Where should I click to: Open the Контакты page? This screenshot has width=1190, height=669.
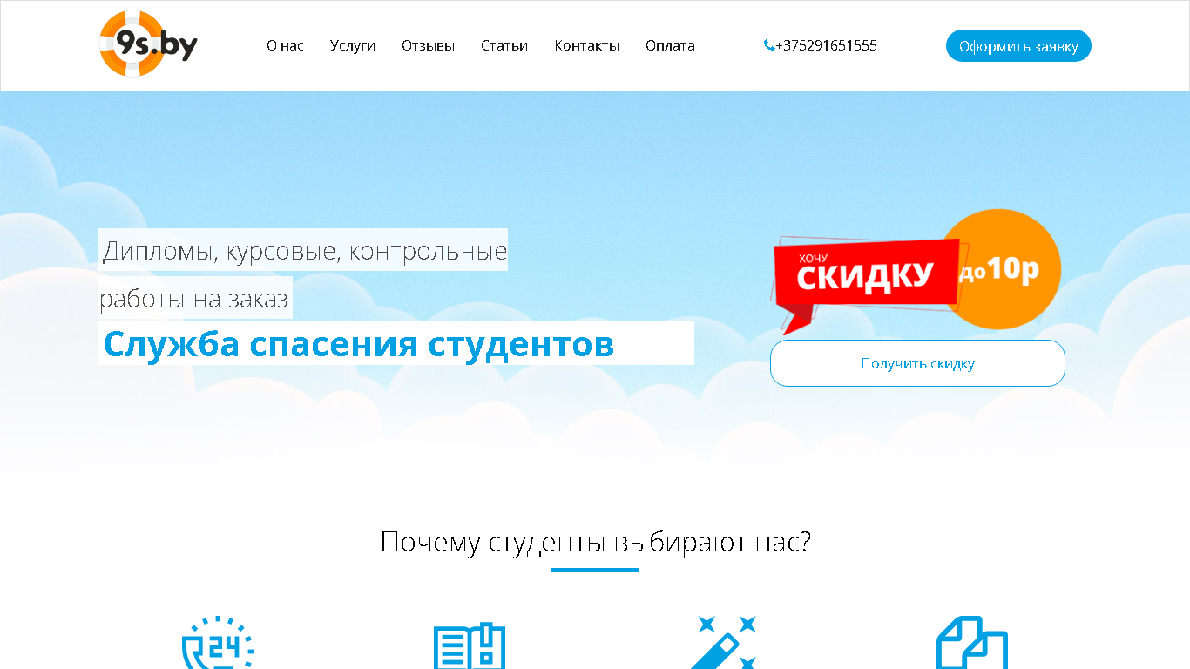[x=587, y=45]
